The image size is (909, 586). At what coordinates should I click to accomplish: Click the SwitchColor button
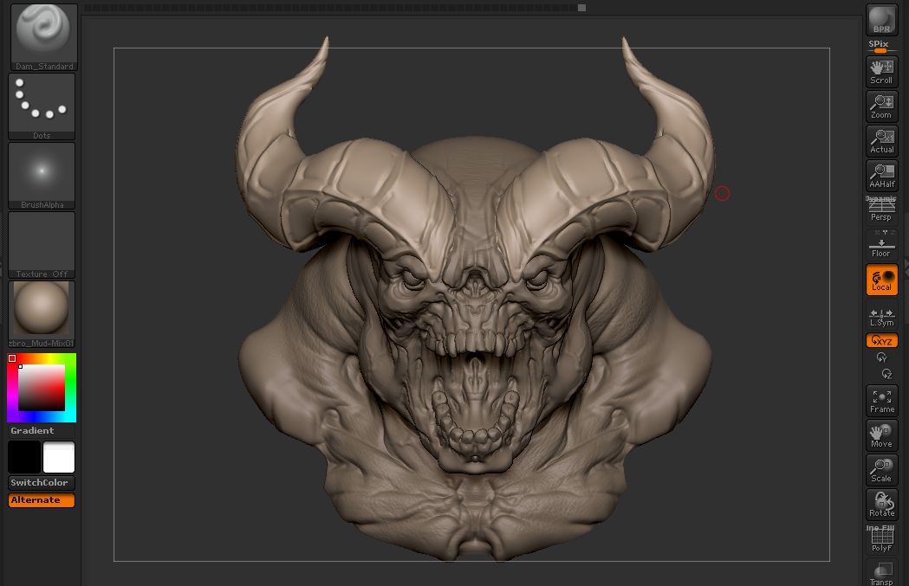42,482
